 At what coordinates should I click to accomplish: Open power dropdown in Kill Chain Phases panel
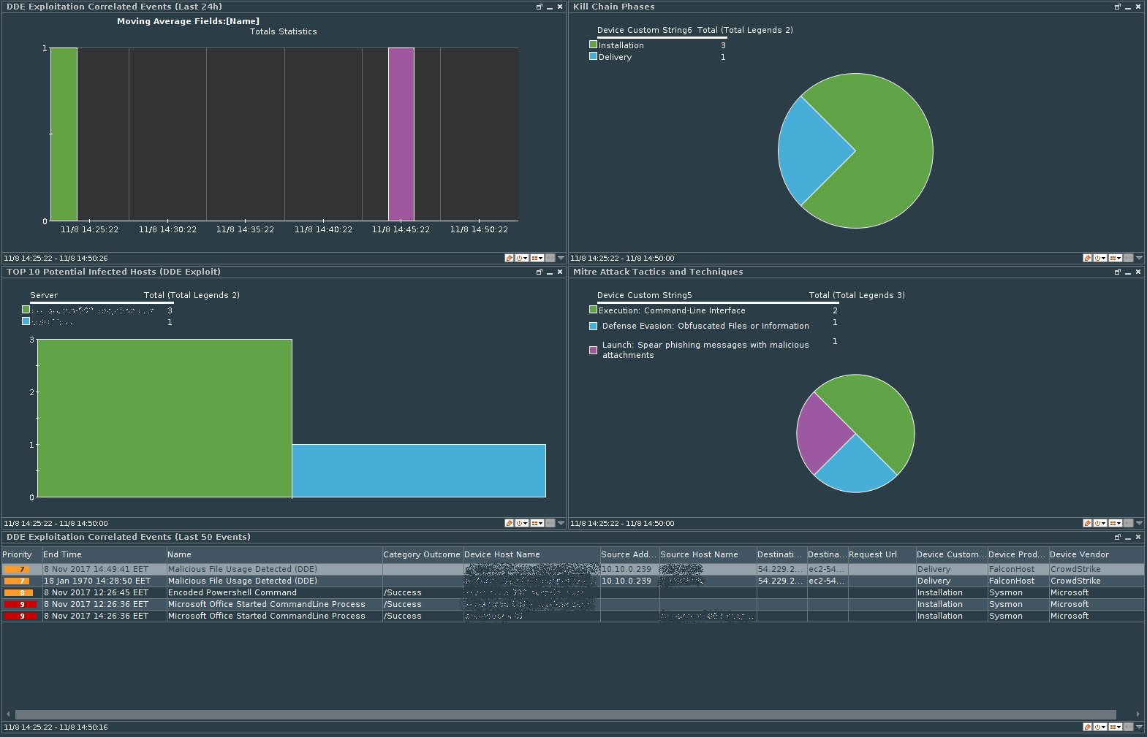pos(1100,258)
